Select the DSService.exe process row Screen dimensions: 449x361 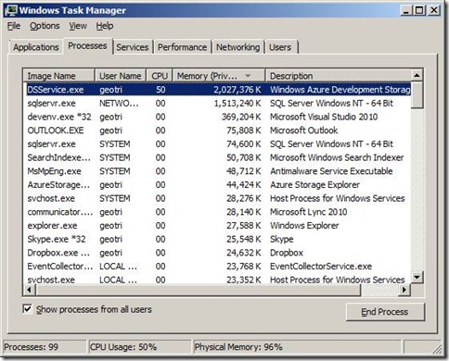pyautogui.click(x=217, y=90)
